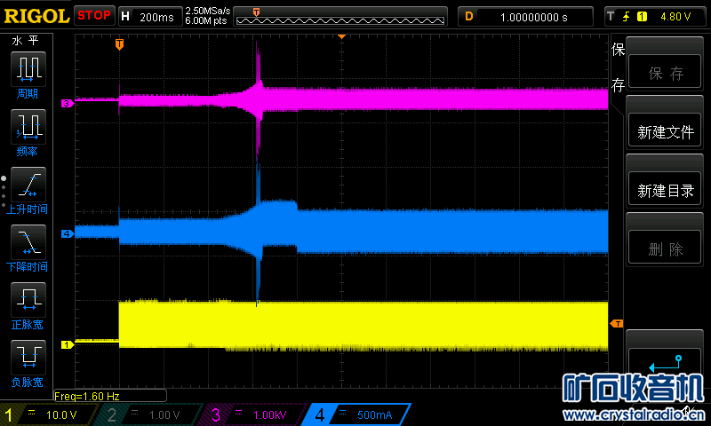The image size is (711, 426).
Task: Select the 周期 period measurement icon
Action: pos(28,68)
